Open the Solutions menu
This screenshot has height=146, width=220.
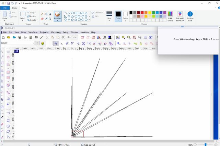85,32
